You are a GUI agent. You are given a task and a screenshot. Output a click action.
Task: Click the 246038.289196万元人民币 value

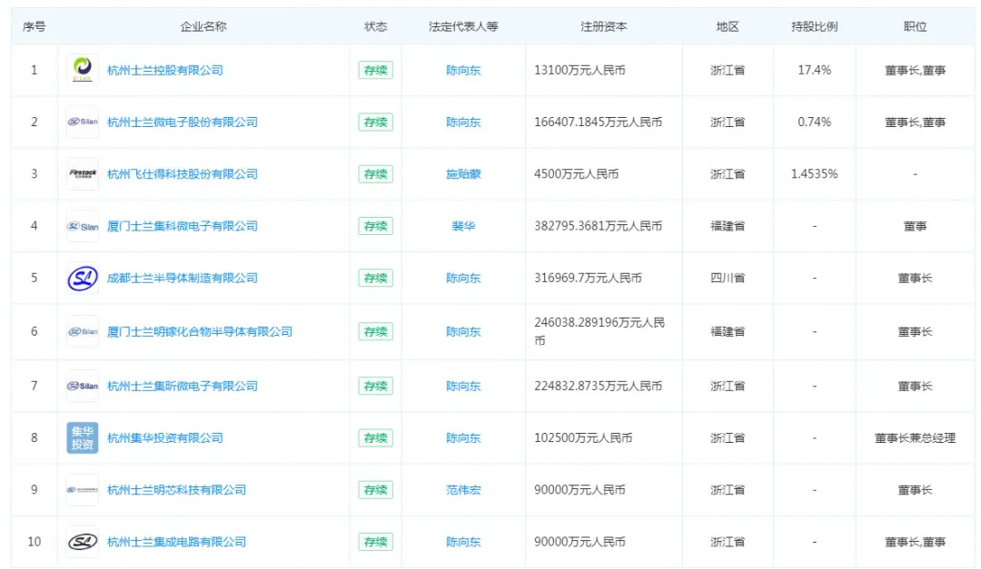point(599,331)
